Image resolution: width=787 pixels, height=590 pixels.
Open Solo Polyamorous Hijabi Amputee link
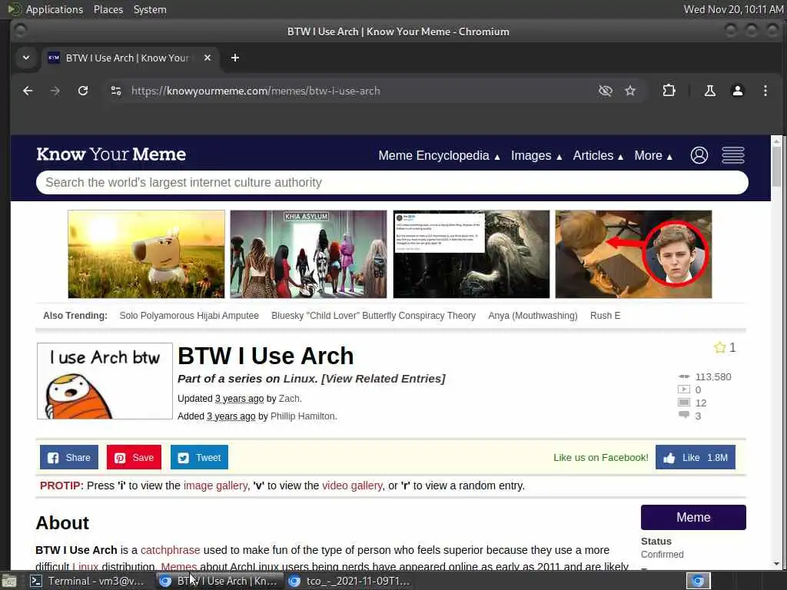pos(189,316)
